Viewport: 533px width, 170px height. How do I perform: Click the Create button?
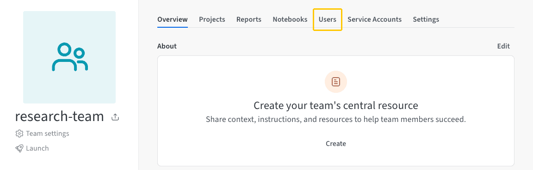[336, 144]
